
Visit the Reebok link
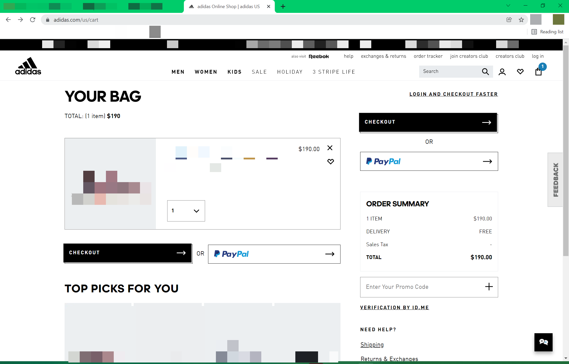[x=319, y=57]
